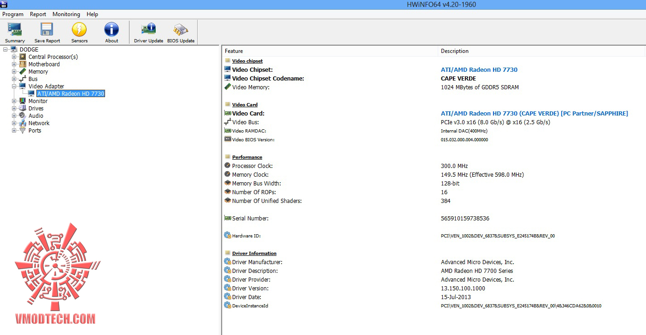This screenshot has width=646, height=335.
Task: Select Motherboard in the tree
Action: tap(44, 64)
